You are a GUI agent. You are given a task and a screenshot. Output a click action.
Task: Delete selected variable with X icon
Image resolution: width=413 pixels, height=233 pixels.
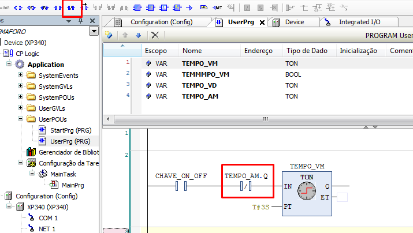(155, 35)
